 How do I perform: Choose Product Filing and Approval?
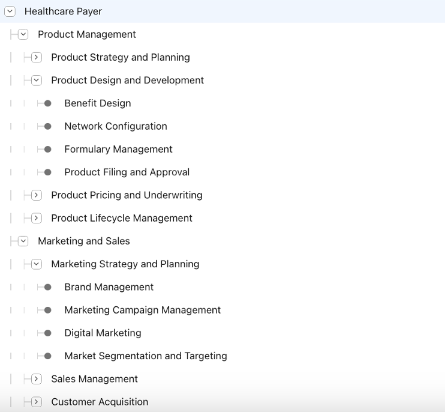(127, 172)
